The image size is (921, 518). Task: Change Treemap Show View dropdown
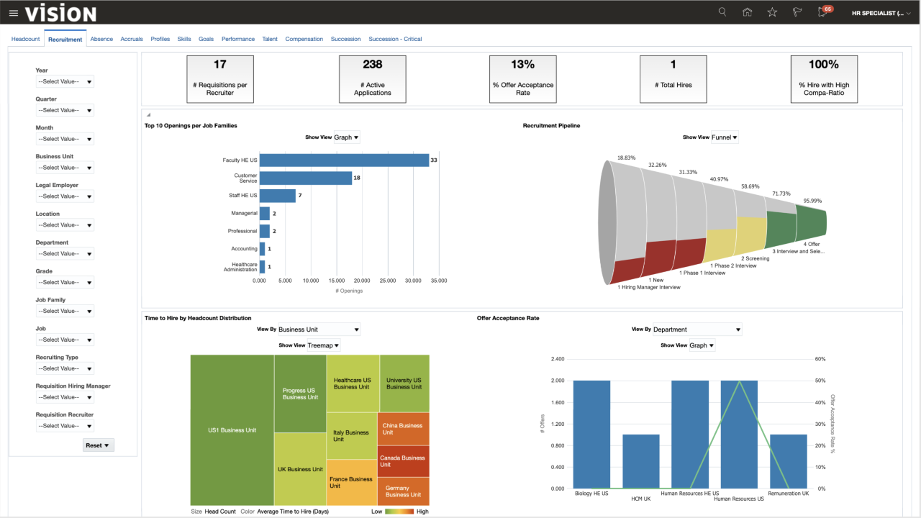coord(323,345)
